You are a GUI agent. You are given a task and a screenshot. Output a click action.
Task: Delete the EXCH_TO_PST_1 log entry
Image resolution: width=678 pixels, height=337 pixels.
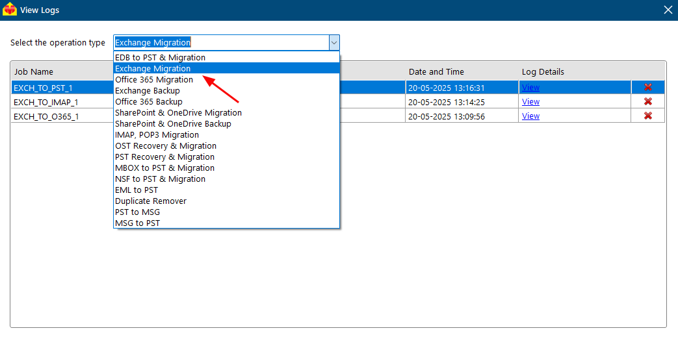[x=647, y=87]
